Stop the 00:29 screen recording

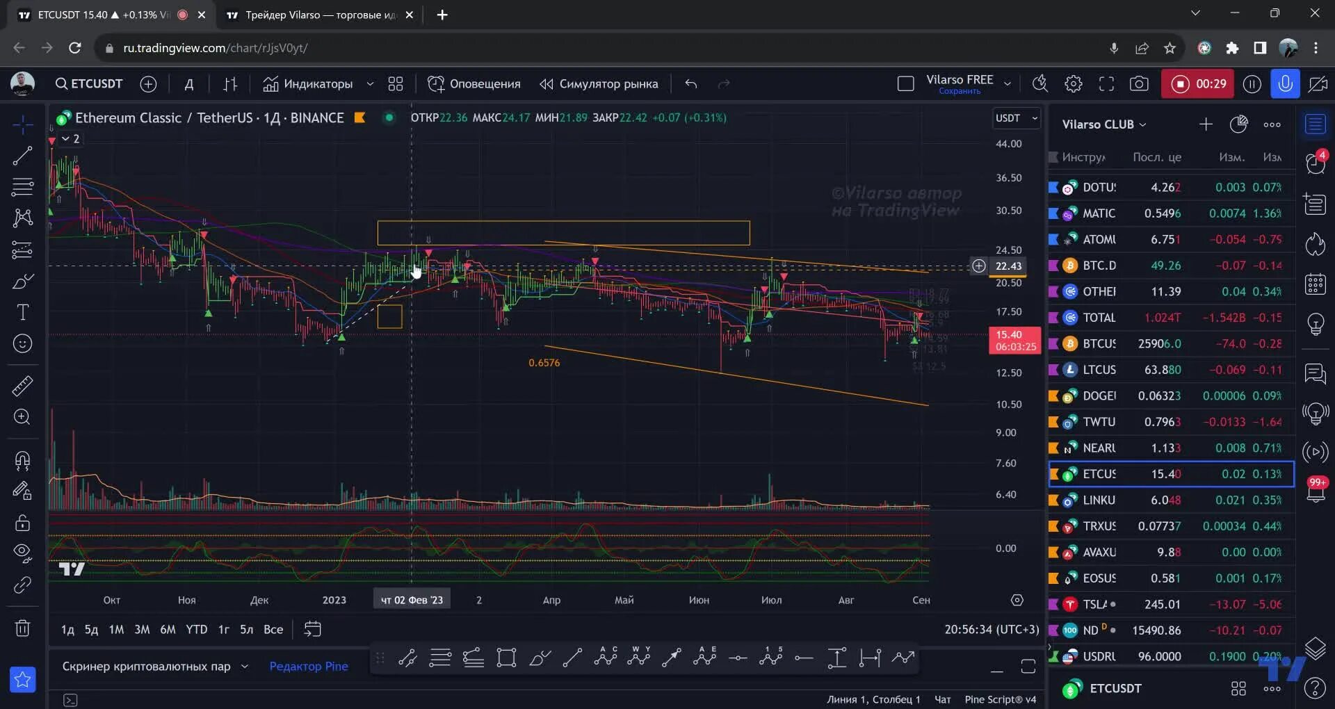tap(1197, 84)
